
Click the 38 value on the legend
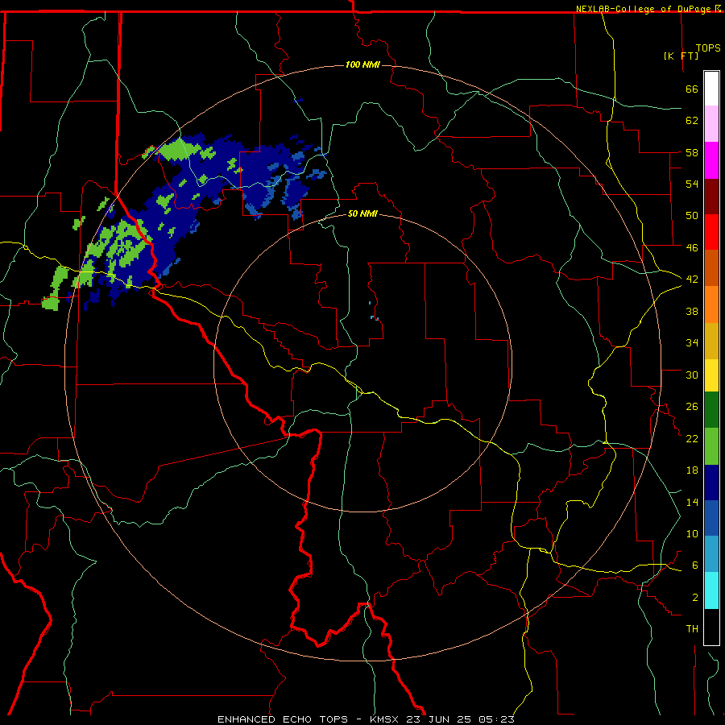(x=692, y=311)
